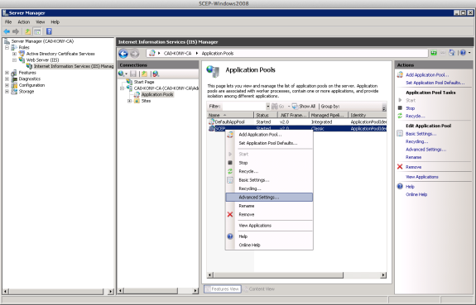The height and width of the screenshot is (305, 476).
Task: Click the Connections delete connection icon
Action: 156,74
